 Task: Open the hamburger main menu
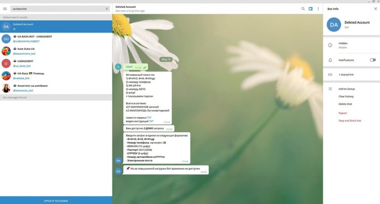tap(5, 9)
